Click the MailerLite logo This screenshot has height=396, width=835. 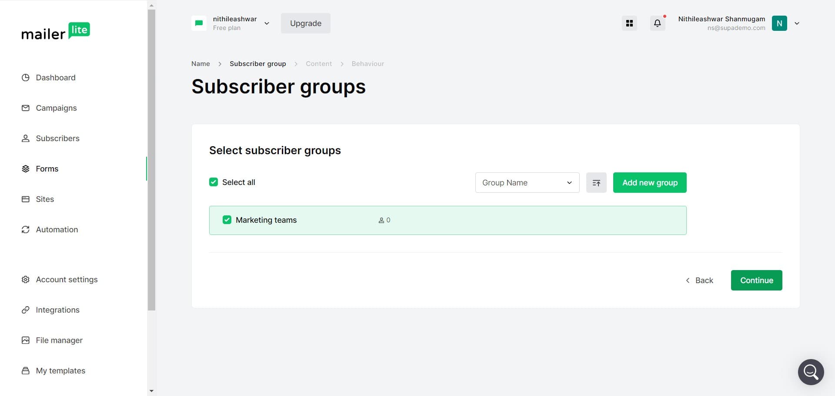pyautogui.click(x=56, y=31)
